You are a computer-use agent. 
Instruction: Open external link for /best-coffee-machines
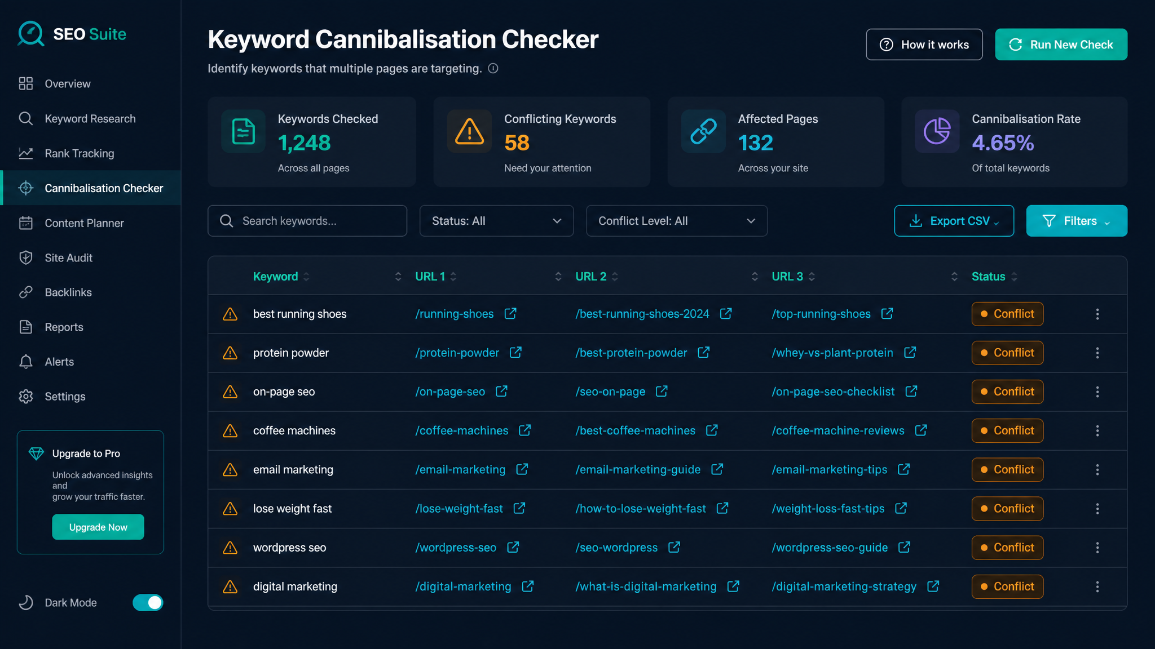click(x=712, y=430)
